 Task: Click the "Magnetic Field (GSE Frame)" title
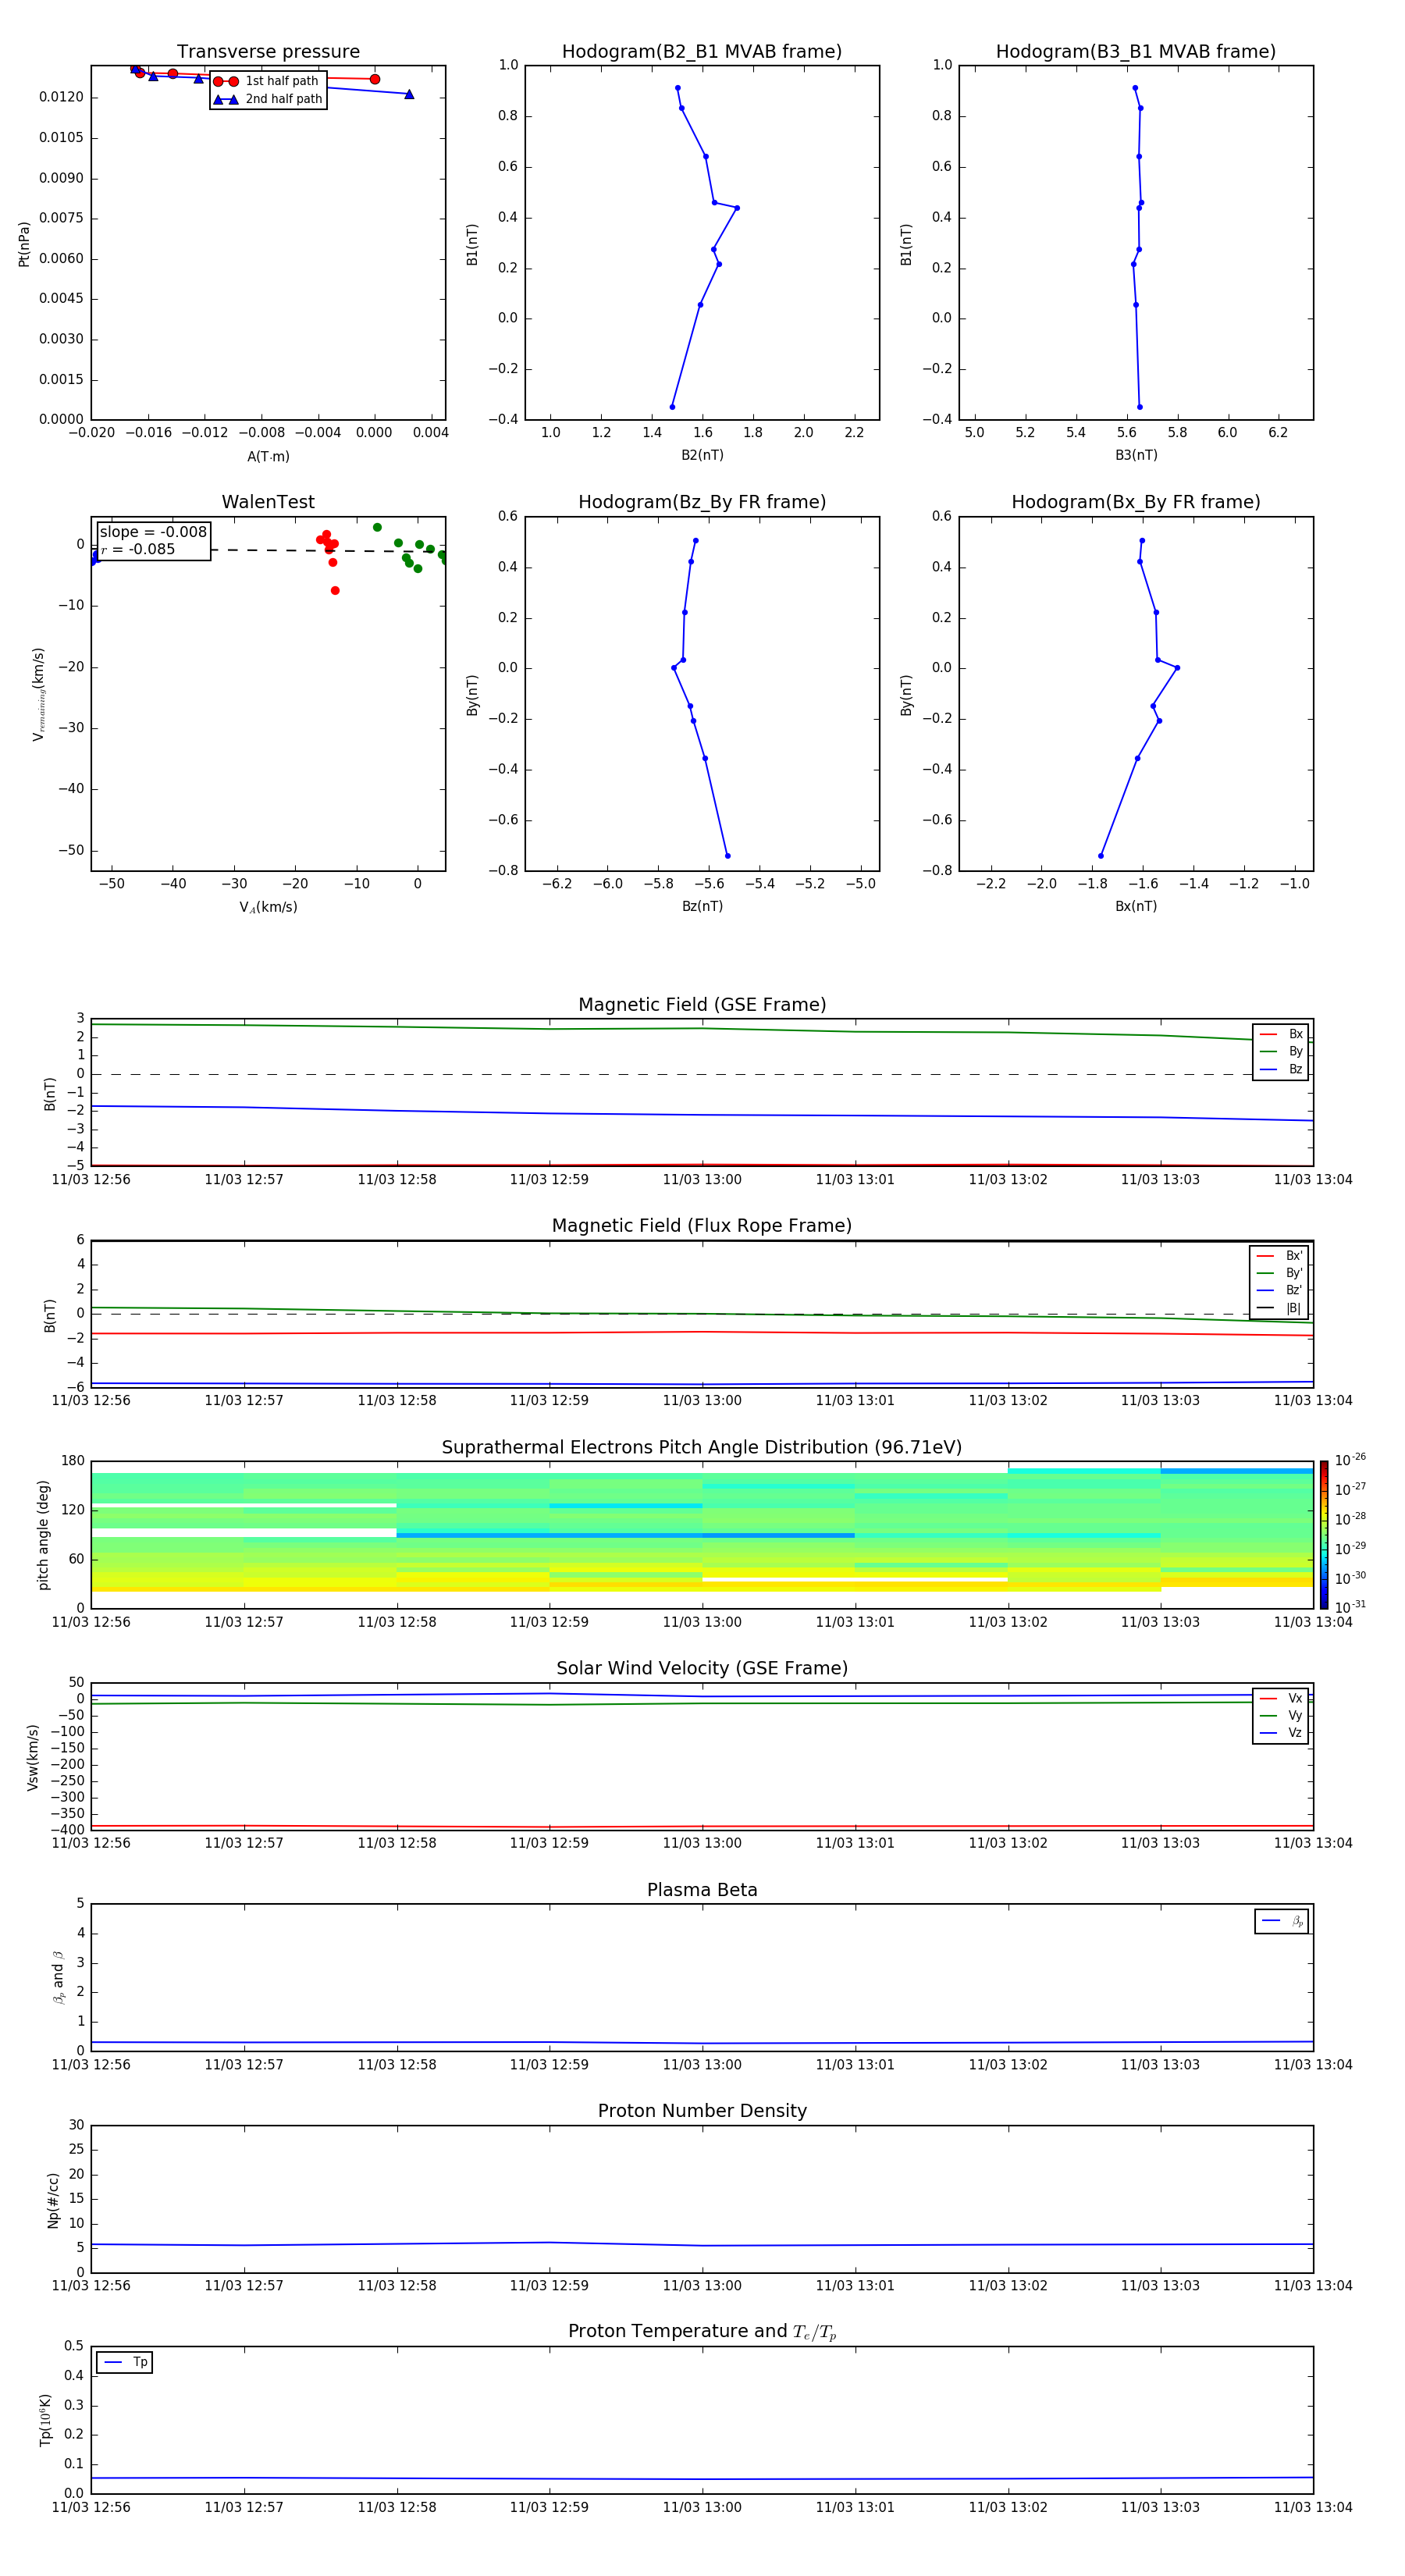tap(702, 1004)
